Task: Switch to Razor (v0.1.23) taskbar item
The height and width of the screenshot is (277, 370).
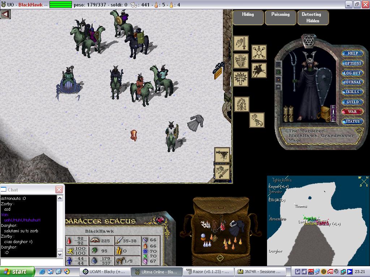Action: coord(208,272)
